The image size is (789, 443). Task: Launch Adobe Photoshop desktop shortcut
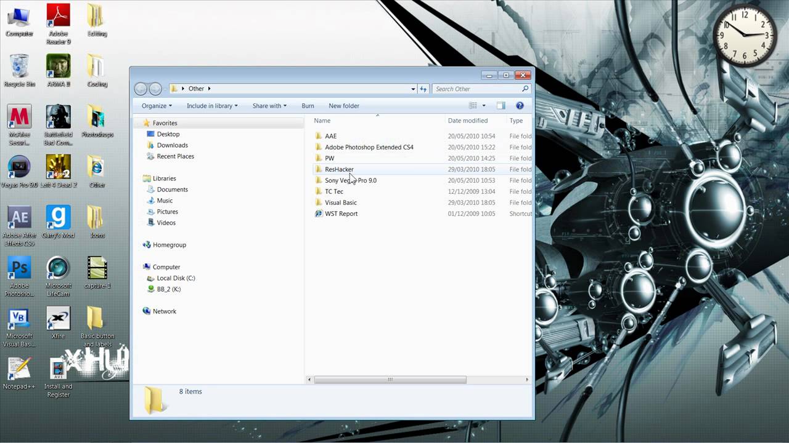coord(19,277)
